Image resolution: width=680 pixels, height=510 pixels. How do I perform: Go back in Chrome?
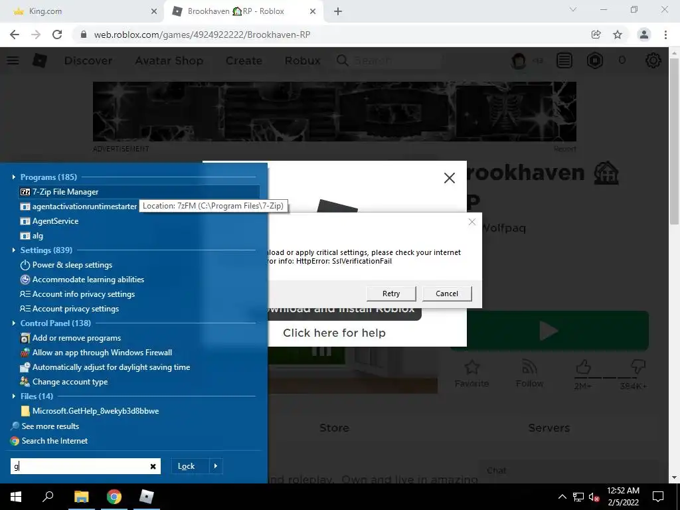15,35
